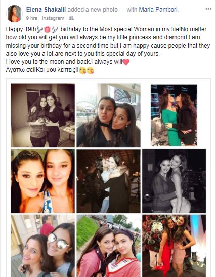Open the photo with red dress

click(x=174, y=246)
